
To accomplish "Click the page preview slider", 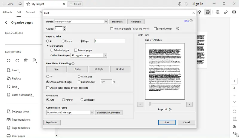I will 150,104.
